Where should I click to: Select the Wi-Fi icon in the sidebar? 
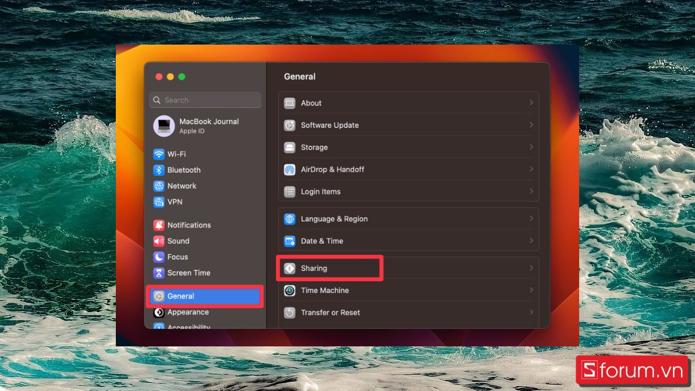(x=159, y=154)
